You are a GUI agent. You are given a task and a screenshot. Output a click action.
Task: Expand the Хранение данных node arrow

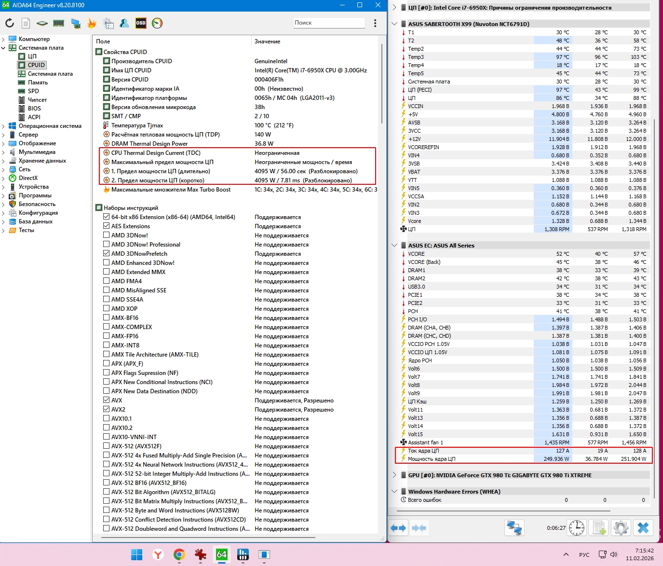click(3, 161)
